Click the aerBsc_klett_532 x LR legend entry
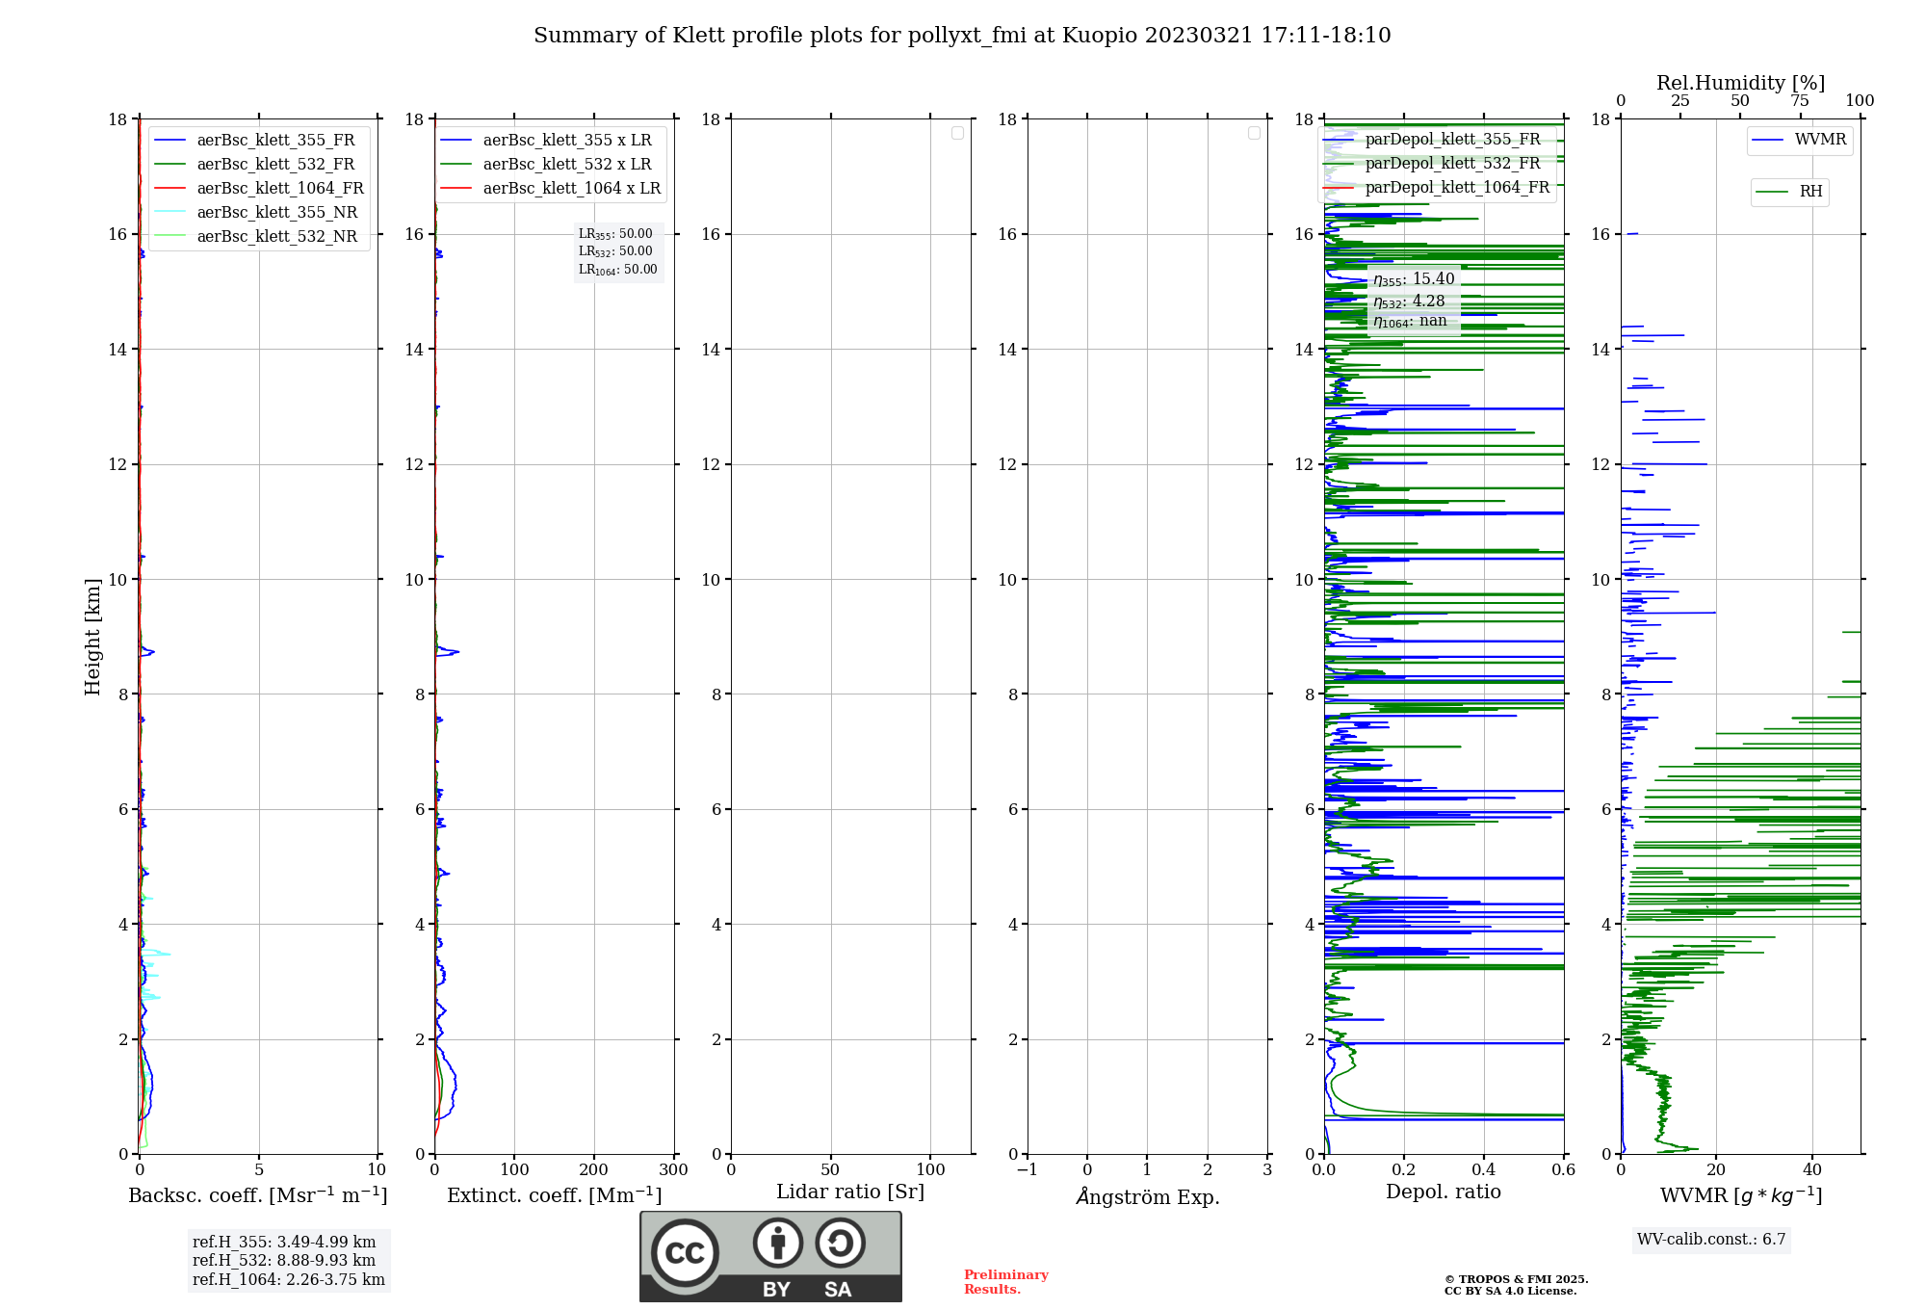 pyautogui.click(x=547, y=164)
